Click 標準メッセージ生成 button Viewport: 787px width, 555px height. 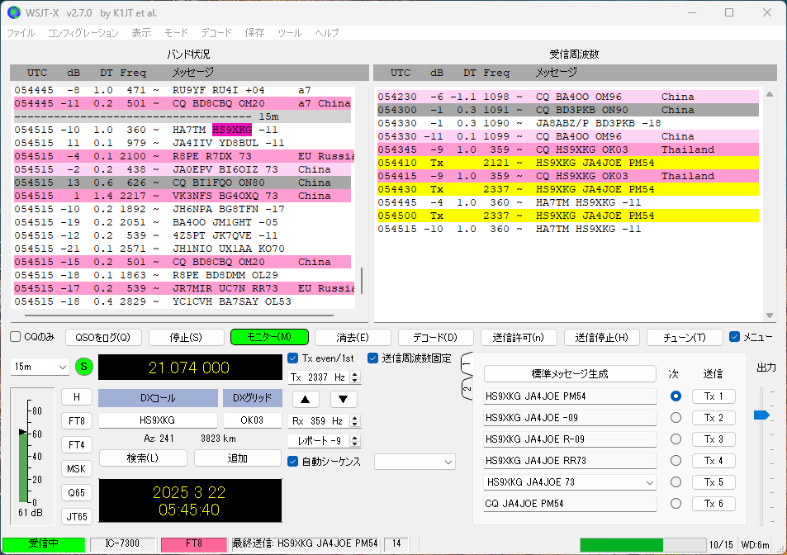tap(570, 374)
